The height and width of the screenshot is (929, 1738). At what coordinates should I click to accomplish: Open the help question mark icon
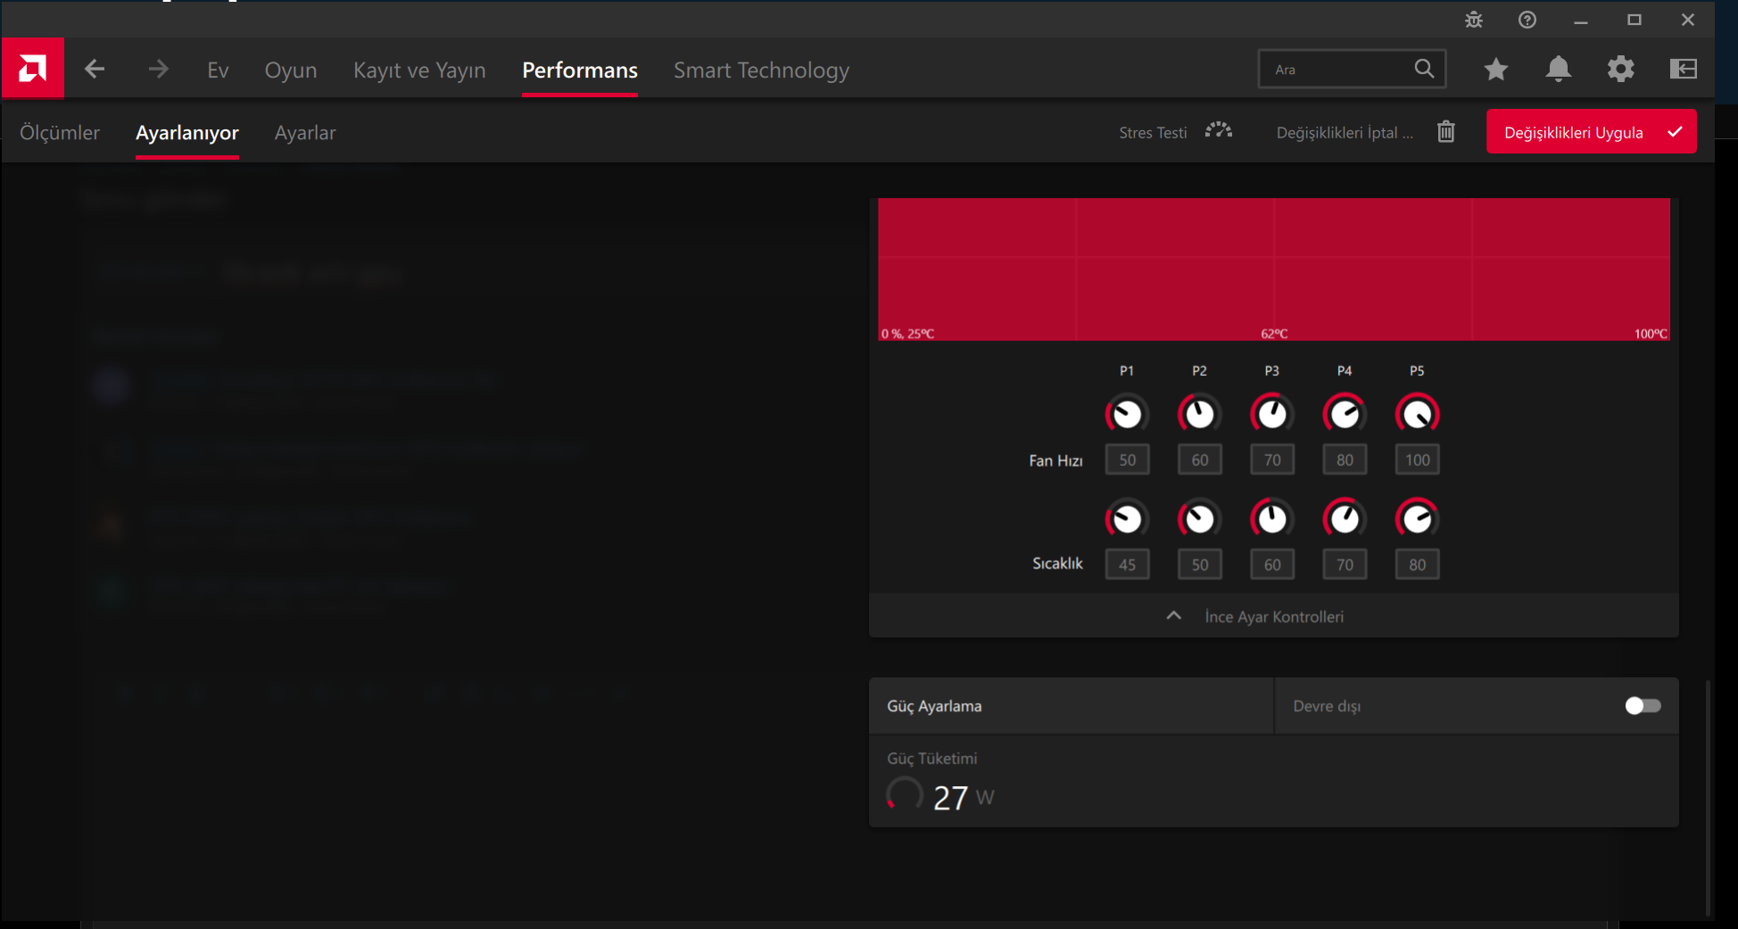[1527, 20]
